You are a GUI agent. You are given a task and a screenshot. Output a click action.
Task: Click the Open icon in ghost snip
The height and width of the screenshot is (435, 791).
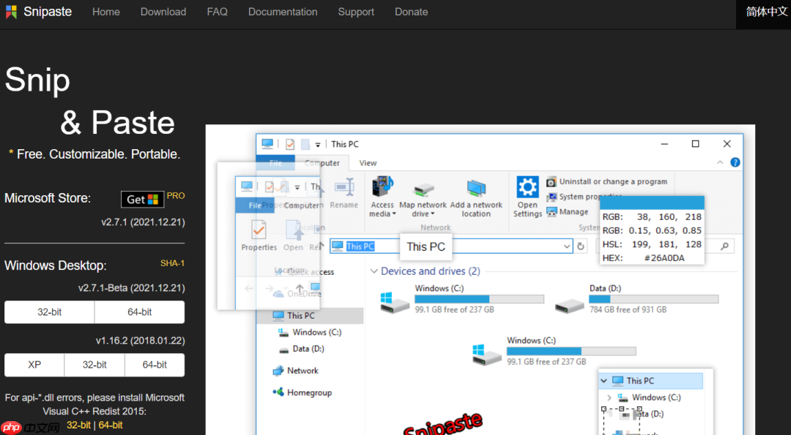[x=294, y=230]
